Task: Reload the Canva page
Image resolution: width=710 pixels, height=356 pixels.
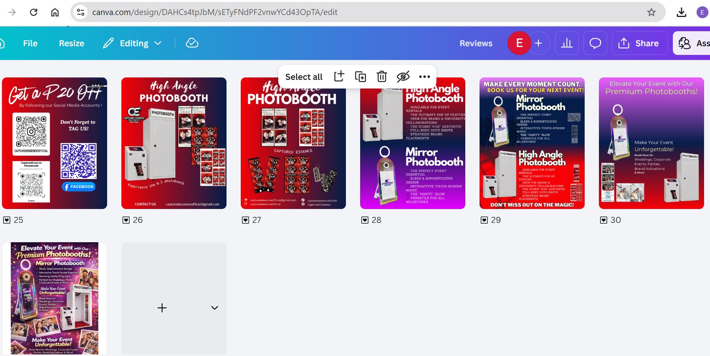Action: [x=34, y=12]
